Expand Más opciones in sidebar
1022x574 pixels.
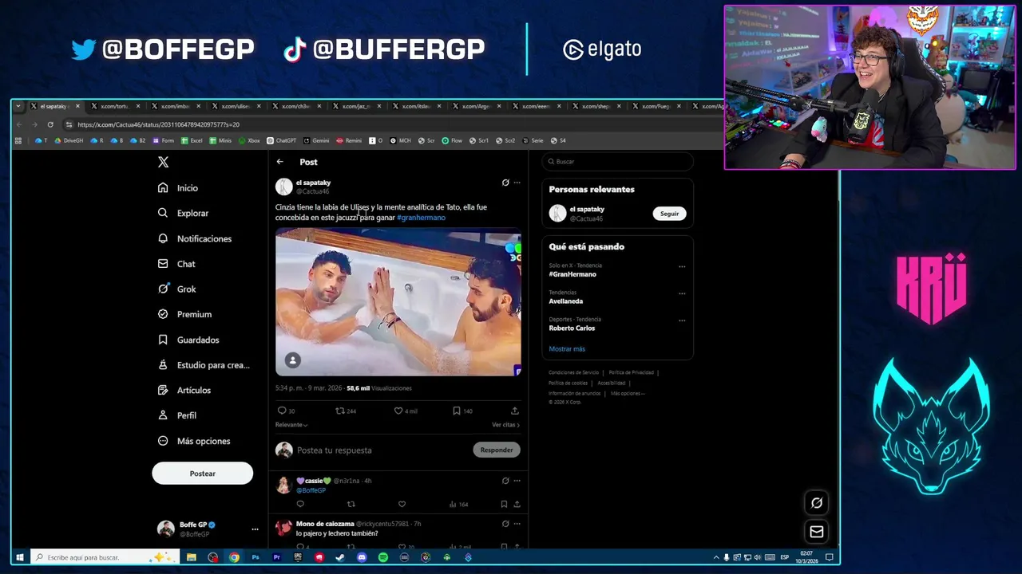pos(194,441)
